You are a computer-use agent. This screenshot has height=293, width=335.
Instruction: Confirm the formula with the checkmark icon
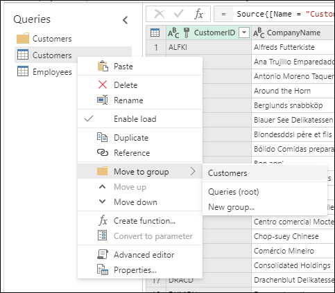[x=178, y=14]
